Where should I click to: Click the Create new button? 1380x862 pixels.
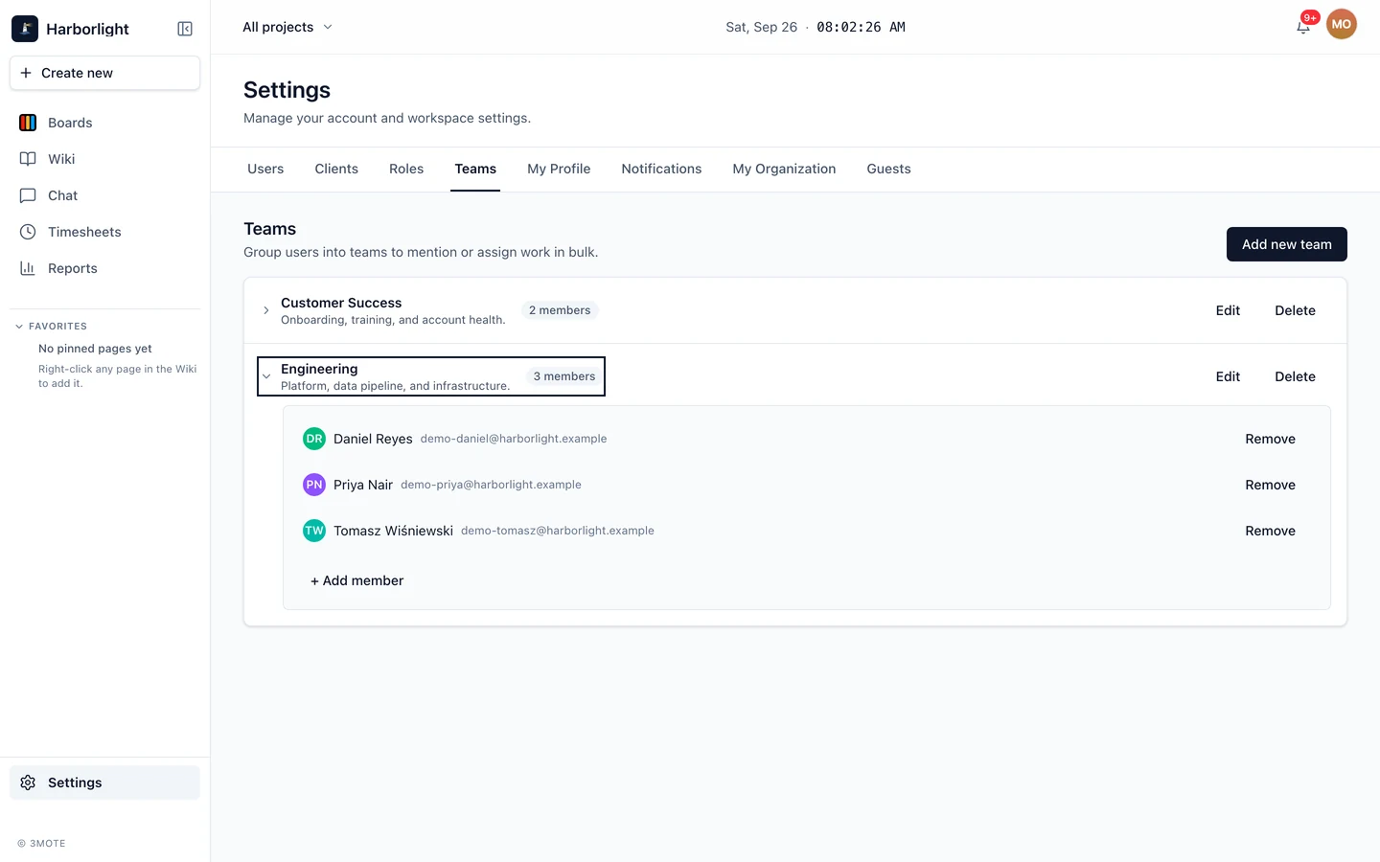pos(104,73)
